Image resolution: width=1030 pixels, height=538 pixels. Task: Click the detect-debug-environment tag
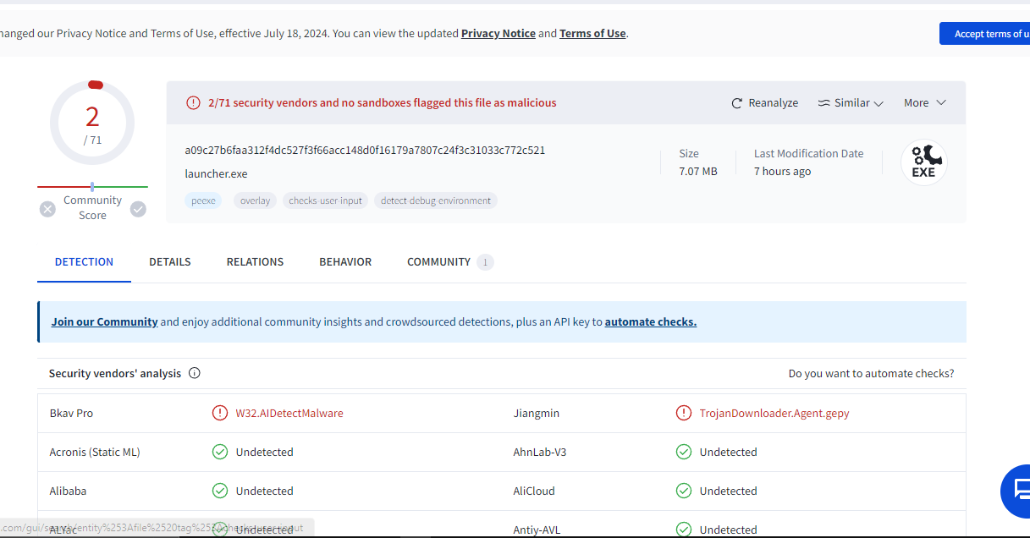(436, 201)
